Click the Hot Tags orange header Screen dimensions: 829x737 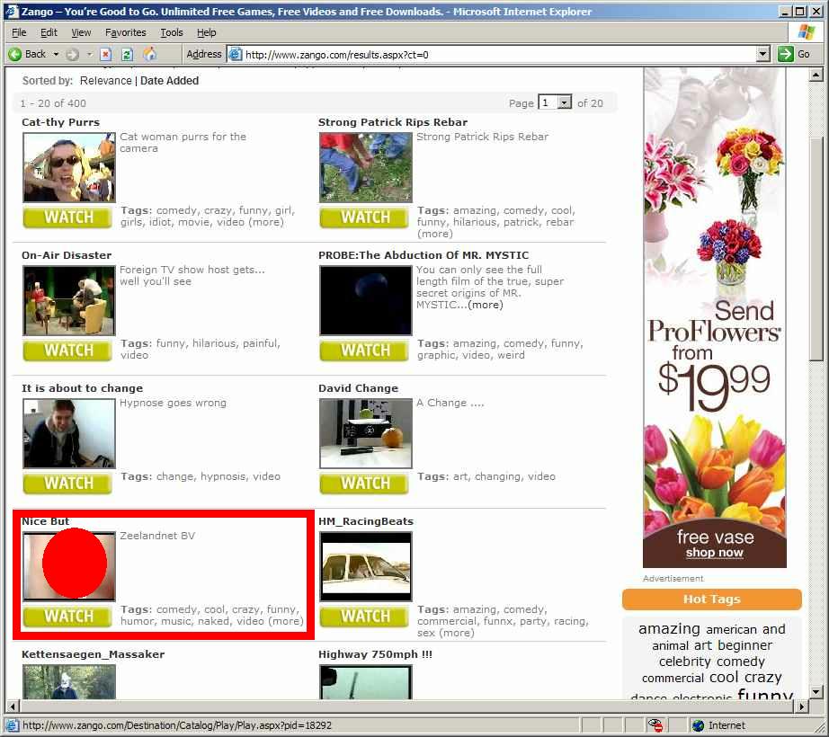711,599
